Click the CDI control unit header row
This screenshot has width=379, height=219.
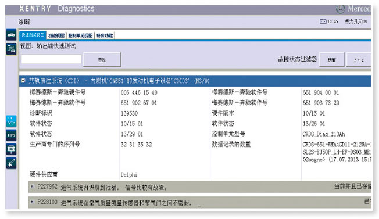[195, 81]
